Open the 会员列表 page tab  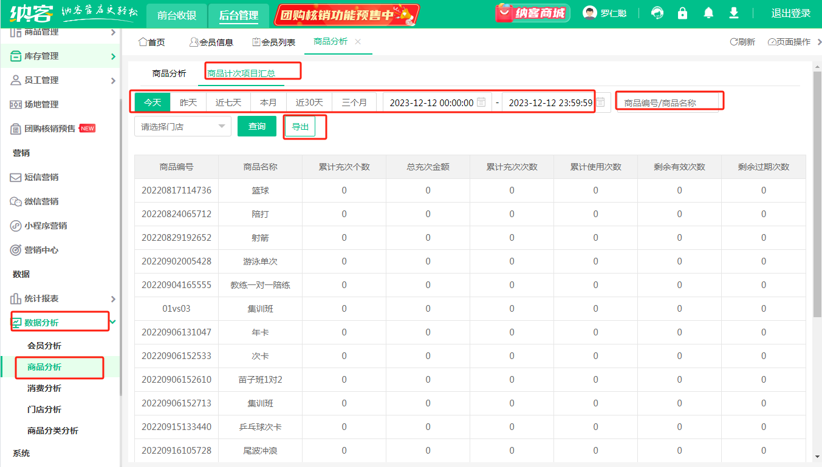pyautogui.click(x=274, y=42)
